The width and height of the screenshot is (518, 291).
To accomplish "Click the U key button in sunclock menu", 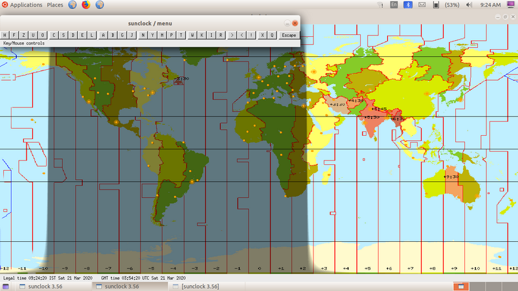I will (33, 35).
